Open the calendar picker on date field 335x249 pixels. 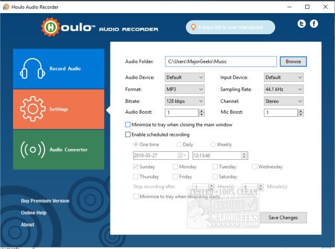point(182,155)
